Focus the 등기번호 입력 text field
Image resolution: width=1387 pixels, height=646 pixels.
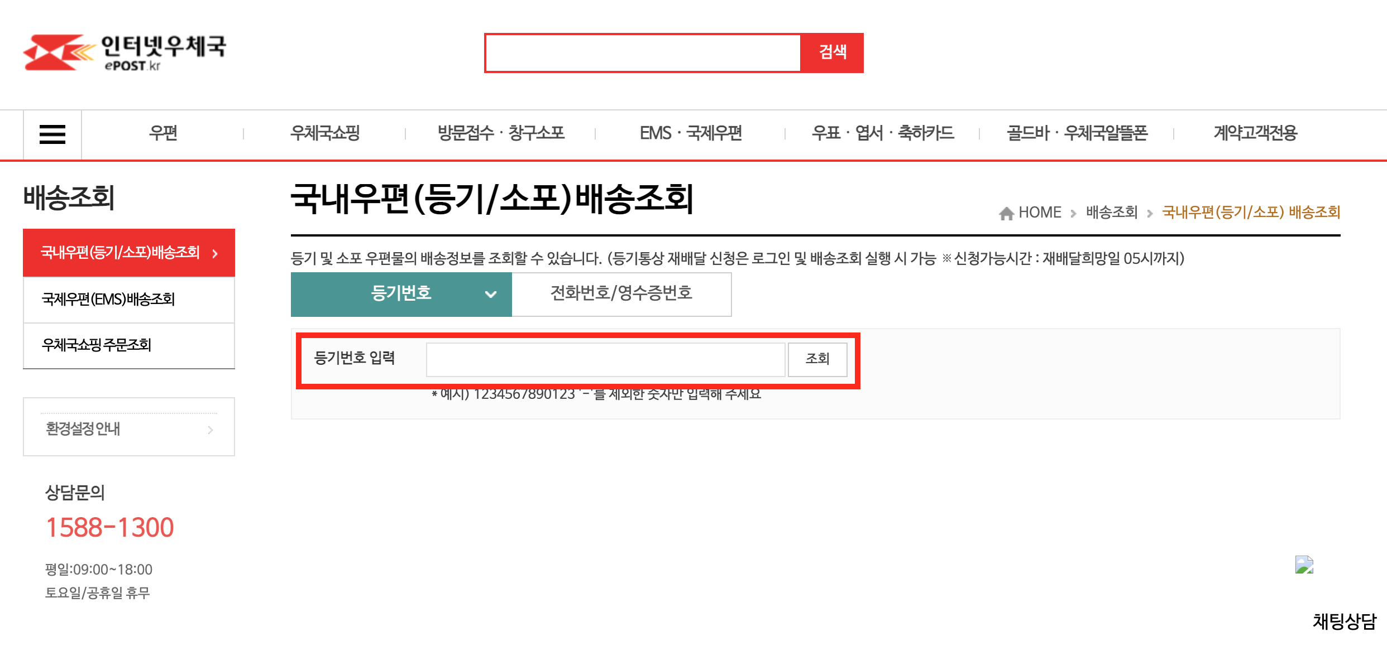tap(605, 359)
